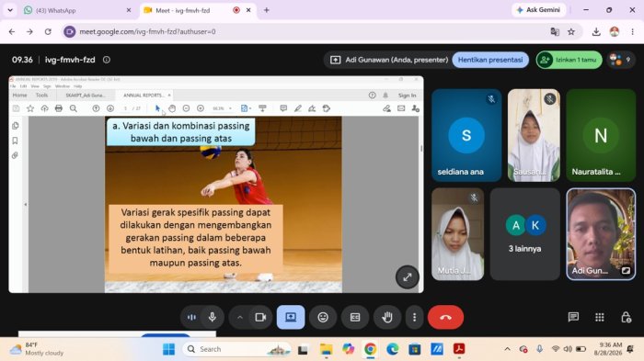The height and width of the screenshot is (361, 644).
Task: Go forward in Chrome
Action: tap(29, 31)
